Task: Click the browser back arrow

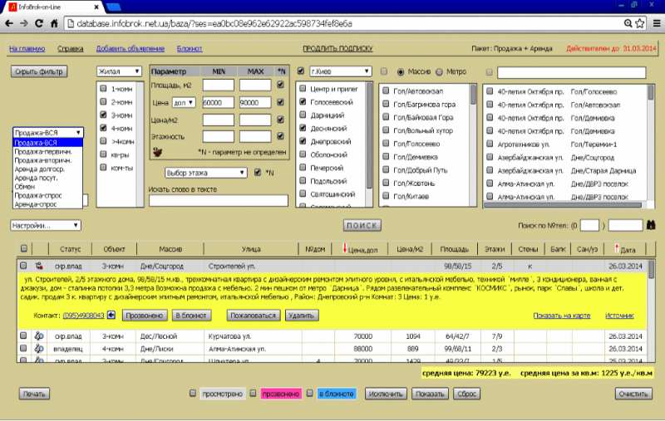Action: [9, 23]
